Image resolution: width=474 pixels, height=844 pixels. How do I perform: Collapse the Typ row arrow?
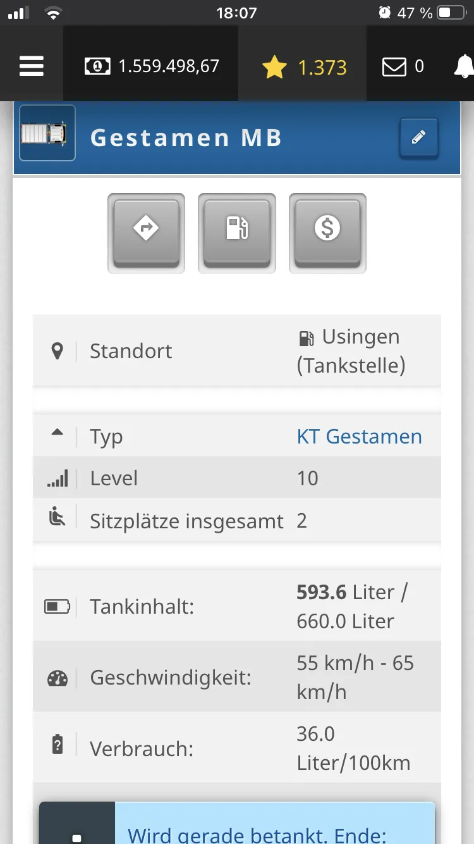(57, 433)
